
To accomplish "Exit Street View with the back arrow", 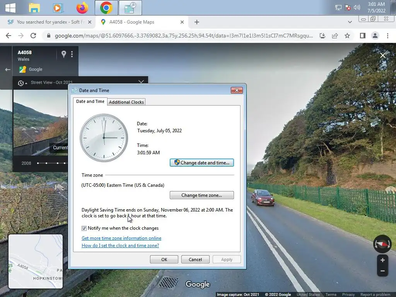I will (8, 70).
